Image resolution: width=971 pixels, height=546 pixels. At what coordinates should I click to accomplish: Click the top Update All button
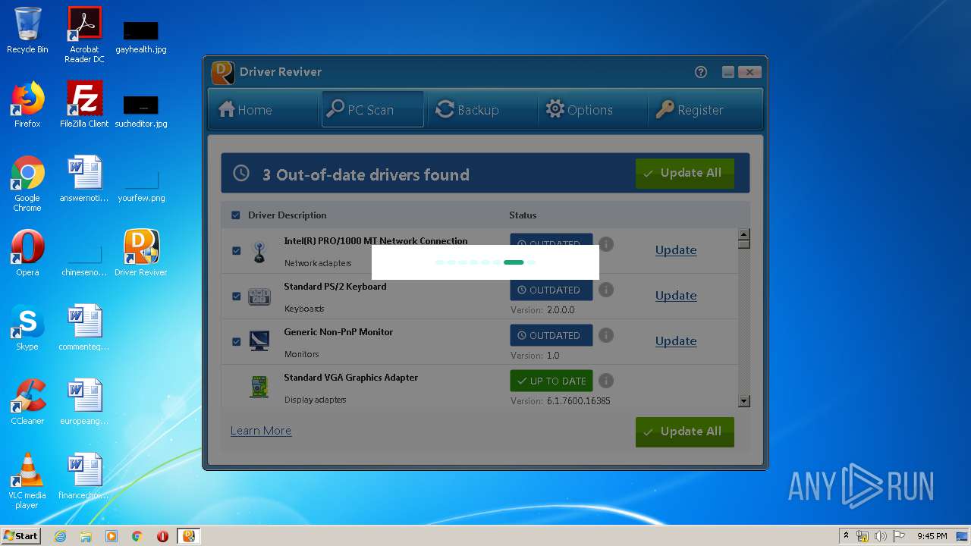[x=685, y=174]
